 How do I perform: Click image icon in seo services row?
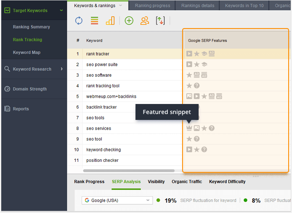click(196, 128)
